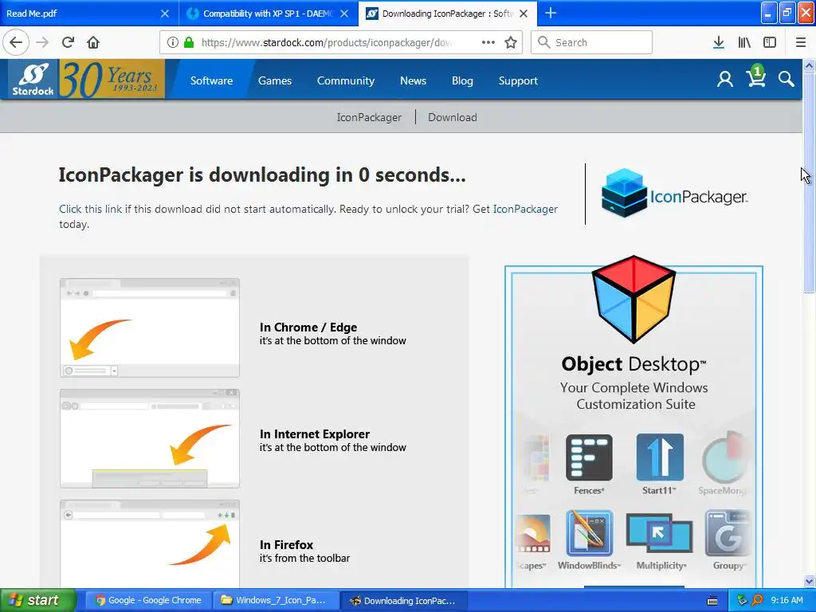Open the Games menu
The image size is (816, 612).
[x=275, y=80]
